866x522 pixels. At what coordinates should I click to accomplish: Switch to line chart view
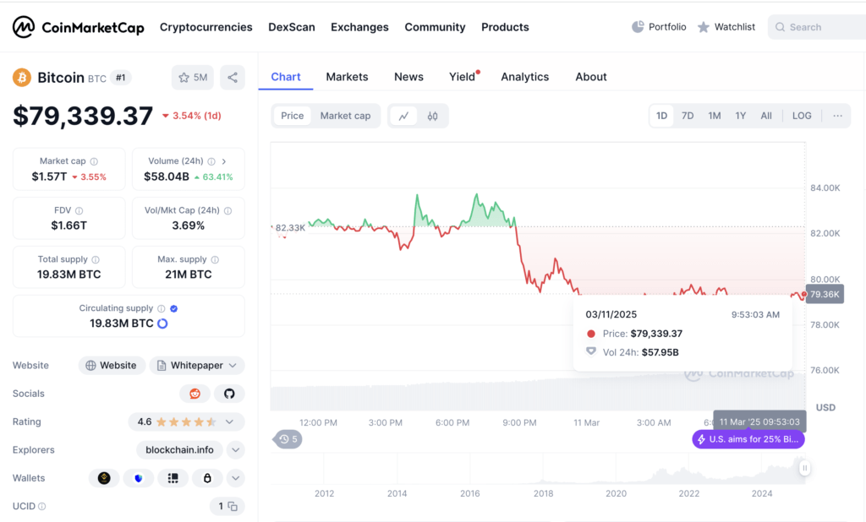tap(403, 116)
